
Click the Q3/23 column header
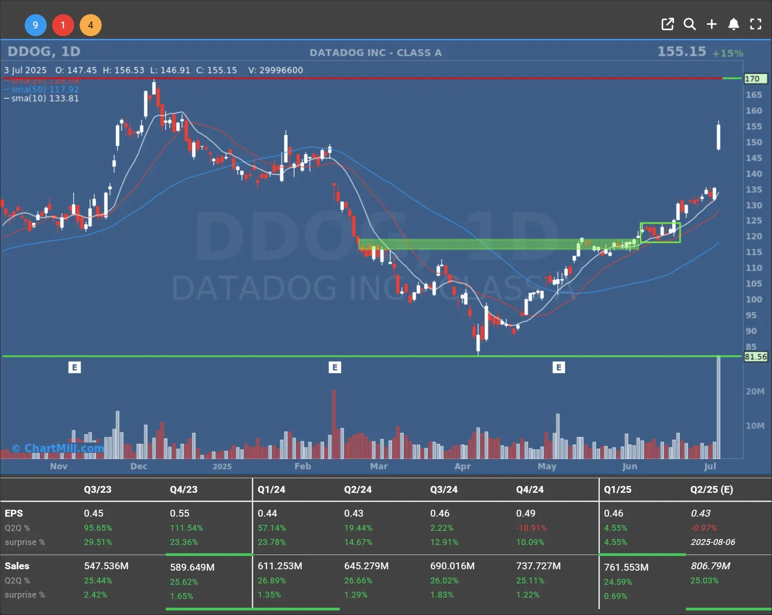(98, 489)
